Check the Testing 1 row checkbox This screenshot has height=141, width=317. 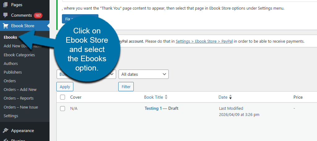click(63, 109)
